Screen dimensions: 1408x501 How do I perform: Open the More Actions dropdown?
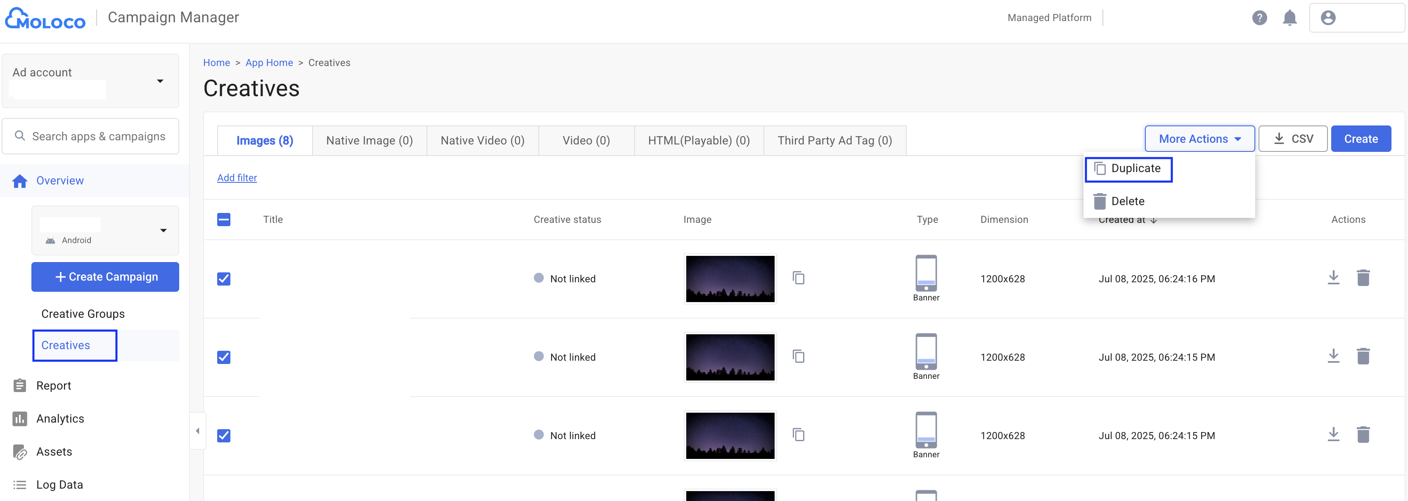(1199, 138)
